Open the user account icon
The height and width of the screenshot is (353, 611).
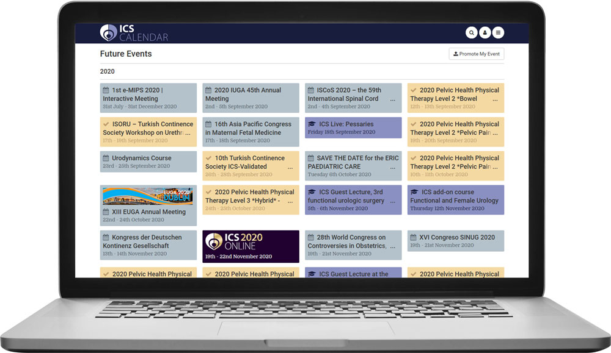[485, 33]
